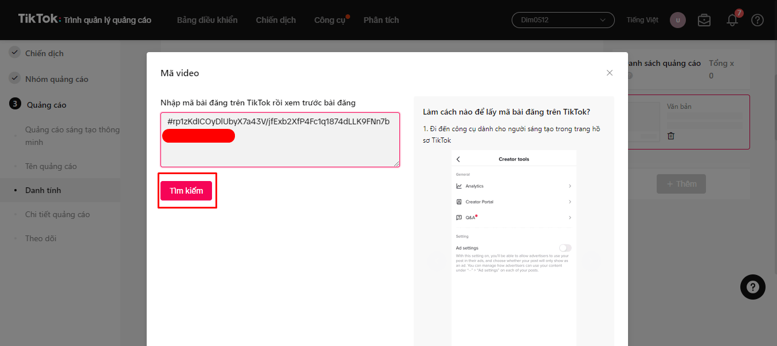
Task: Click the ad preview thumbnail beside Văn bản
Action: [643, 122]
